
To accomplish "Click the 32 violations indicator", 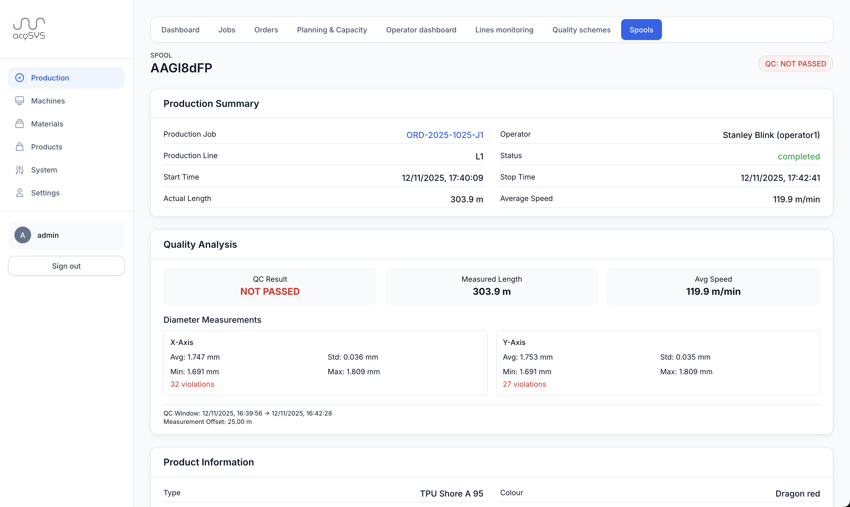I will click(x=192, y=384).
